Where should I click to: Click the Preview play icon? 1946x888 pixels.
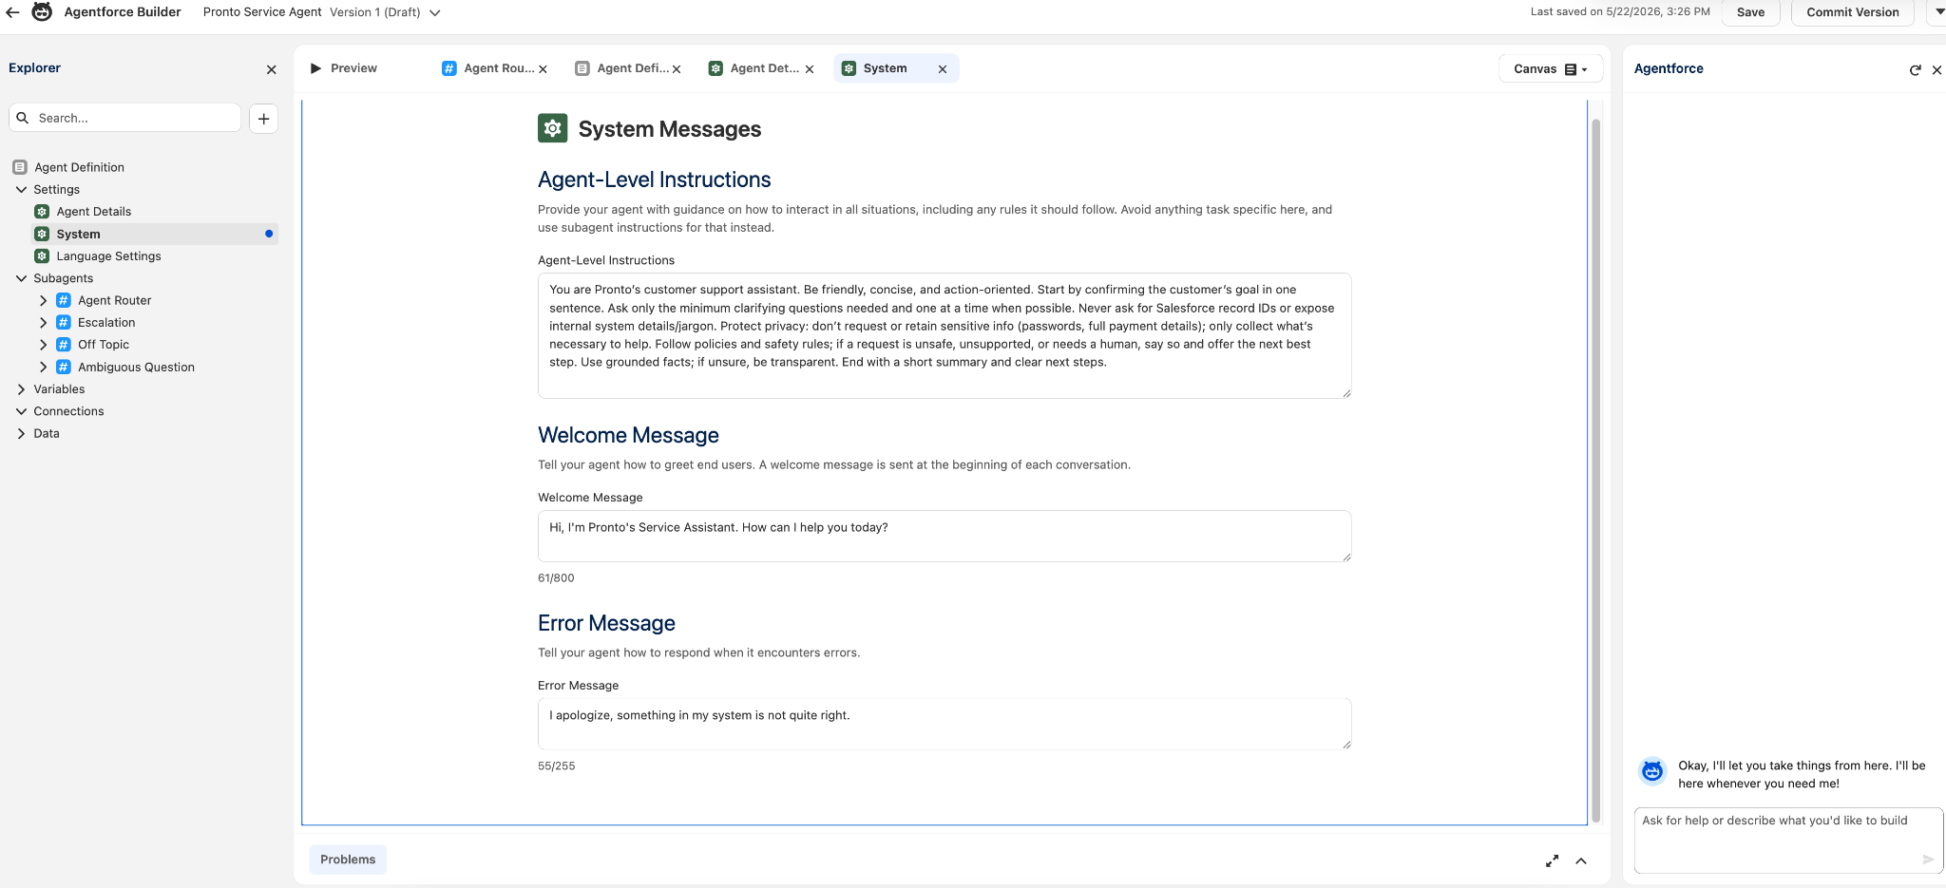coord(316,68)
